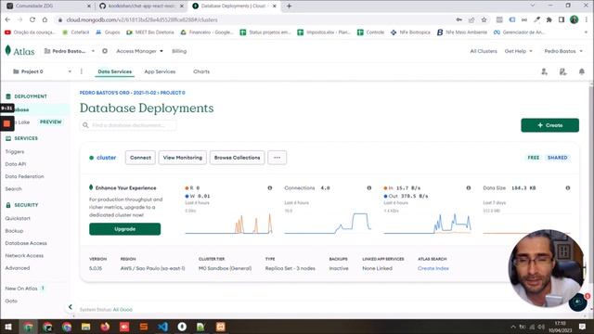Viewport: 594px width, 334px height.
Task: Launch Firefox from taskbar
Action: click(105, 327)
